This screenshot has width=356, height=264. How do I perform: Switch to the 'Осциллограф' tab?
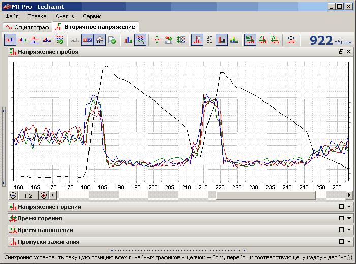(x=27, y=27)
